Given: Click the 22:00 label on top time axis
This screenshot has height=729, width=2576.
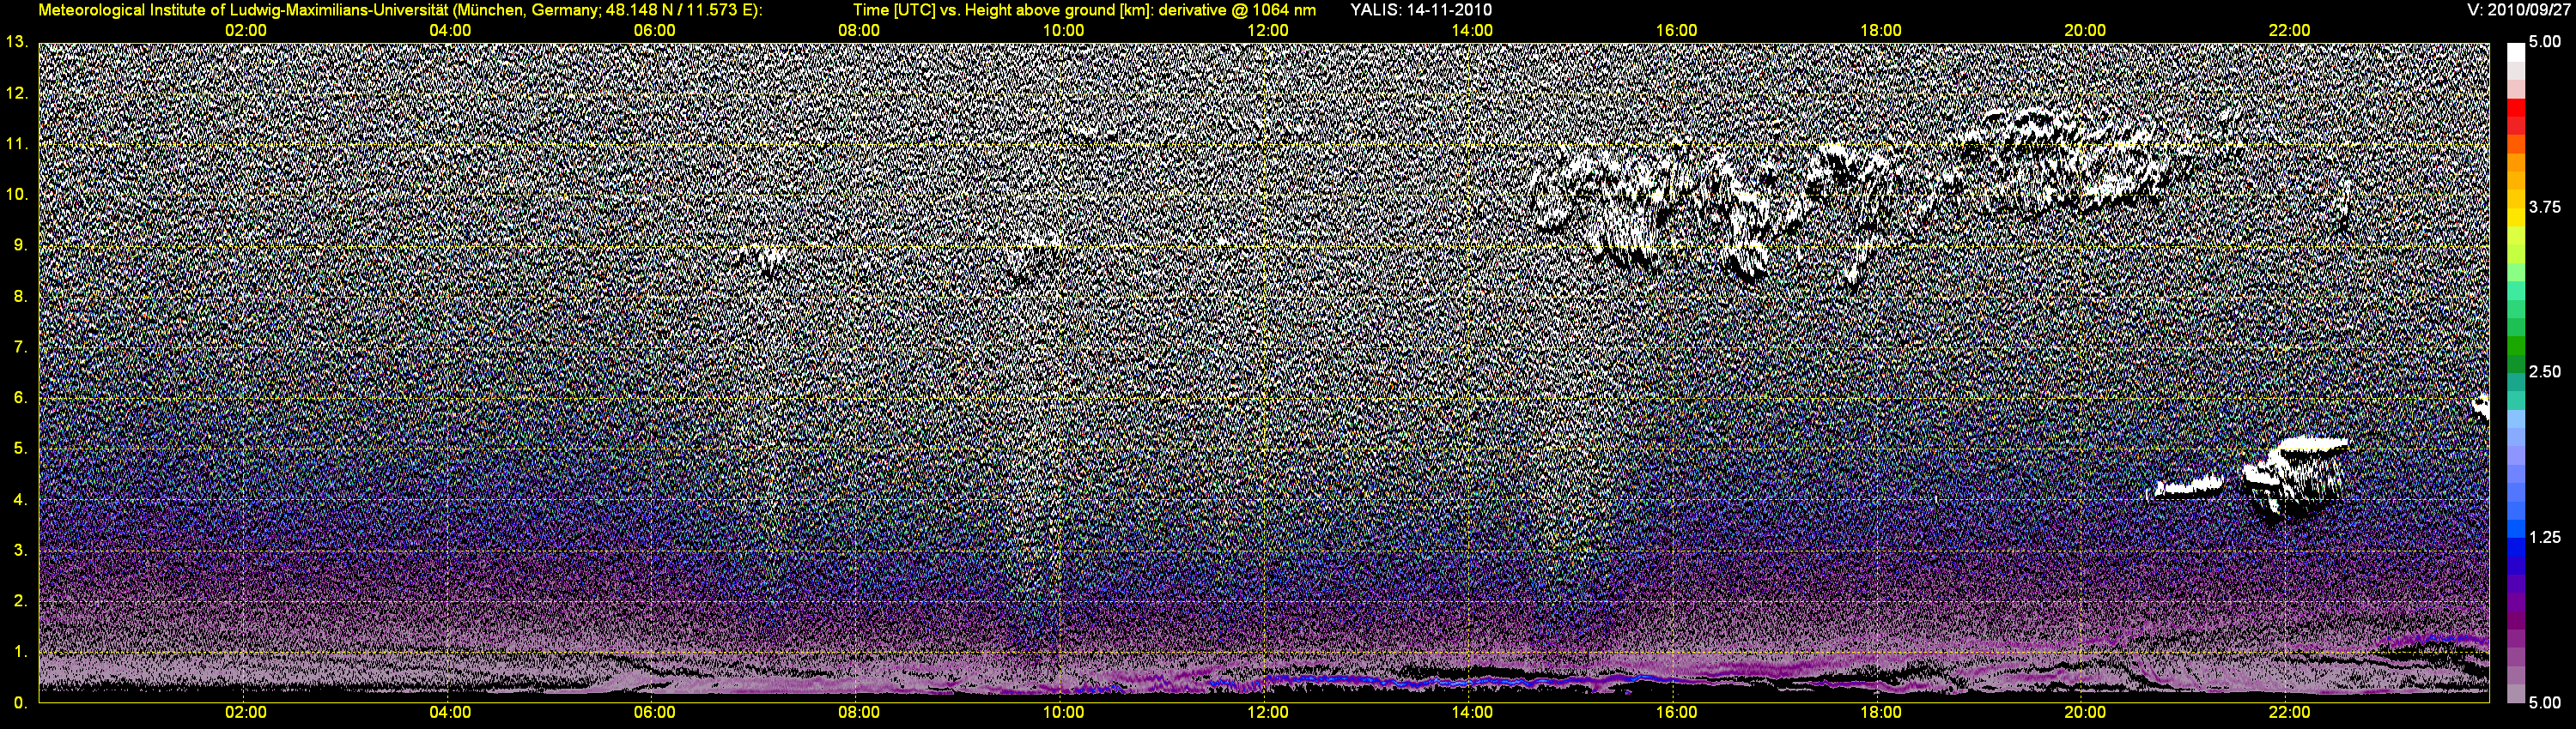Looking at the screenshot, I should point(2290,31).
